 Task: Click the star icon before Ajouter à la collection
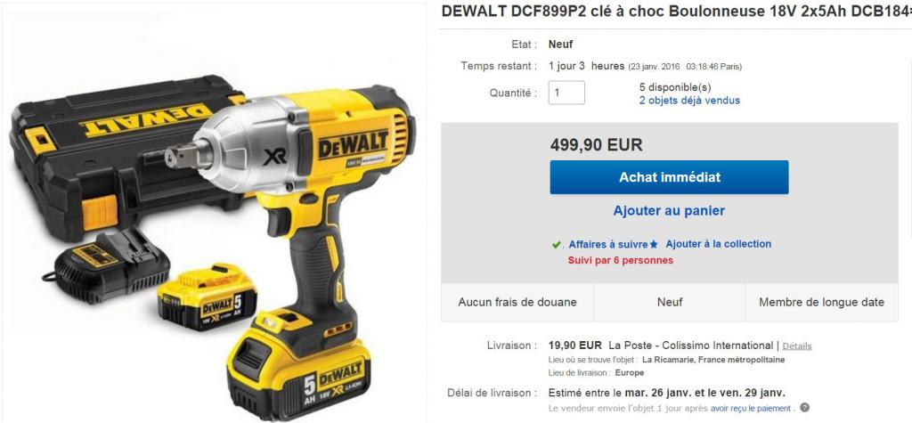coord(654,245)
